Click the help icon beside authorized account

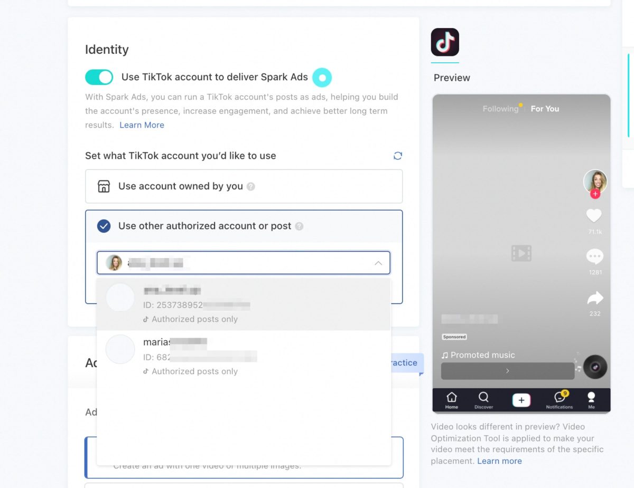click(x=299, y=226)
